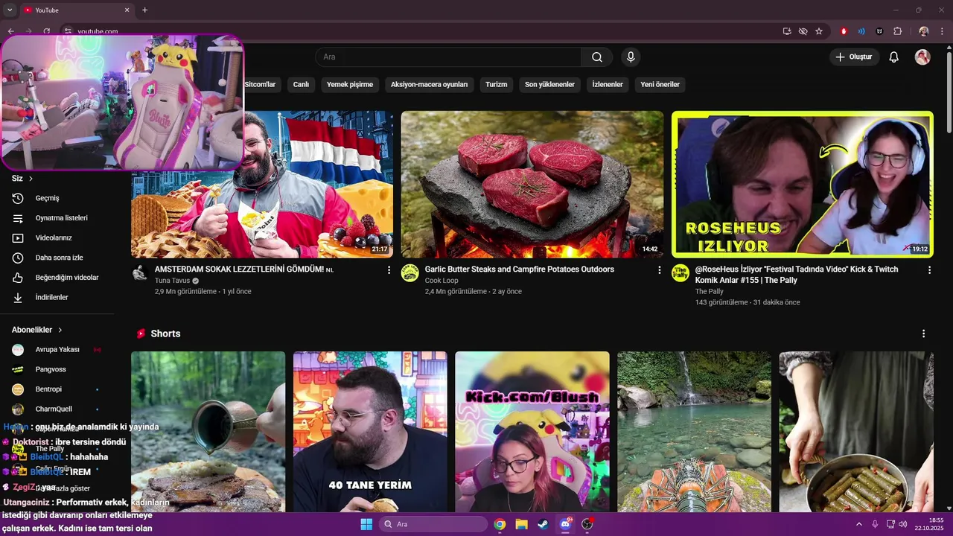The height and width of the screenshot is (536, 953).
Task: Click the Tuna Tavus channel avatar
Action: coord(140,273)
